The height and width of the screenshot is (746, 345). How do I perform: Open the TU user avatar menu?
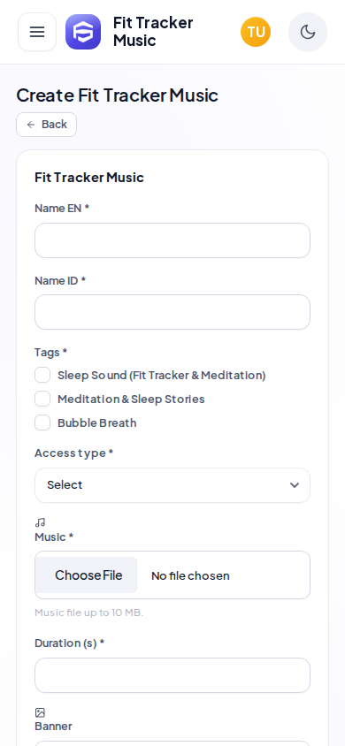(256, 32)
